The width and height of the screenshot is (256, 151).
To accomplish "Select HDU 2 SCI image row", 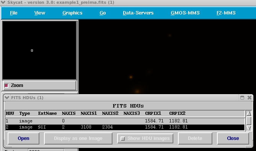I will 125,127.
